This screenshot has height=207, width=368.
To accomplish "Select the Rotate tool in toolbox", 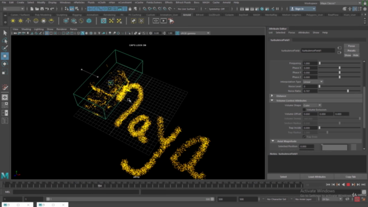I will [x=5, y=64].
